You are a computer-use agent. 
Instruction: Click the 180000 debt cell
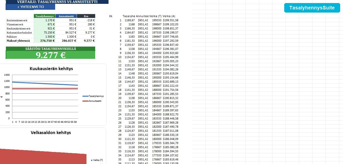coord(157,139)
